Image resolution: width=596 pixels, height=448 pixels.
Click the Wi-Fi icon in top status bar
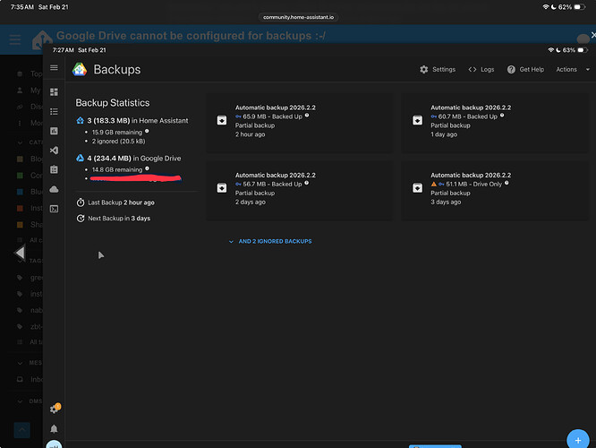[546, 7]
